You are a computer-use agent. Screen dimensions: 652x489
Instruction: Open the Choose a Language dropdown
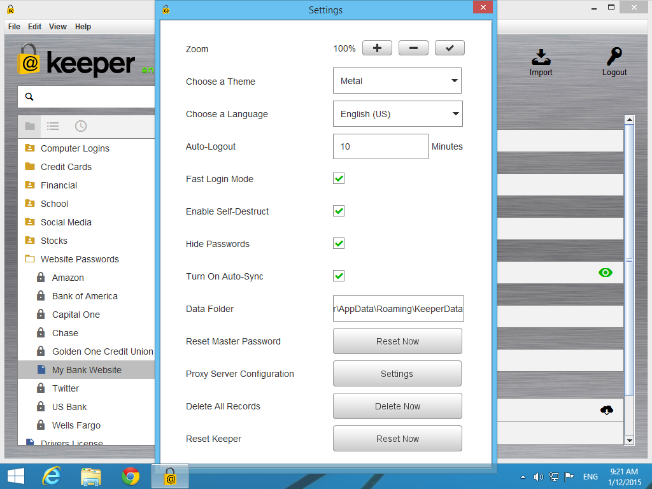(x=397, y=113)
